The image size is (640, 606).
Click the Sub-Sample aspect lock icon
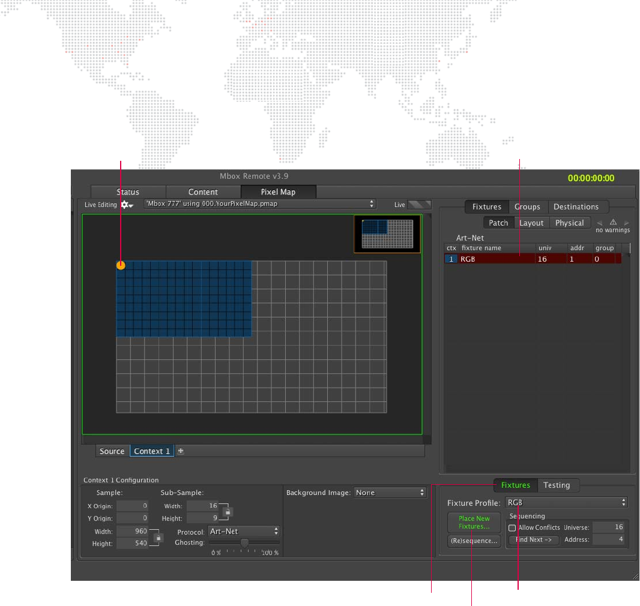point(228,512)
